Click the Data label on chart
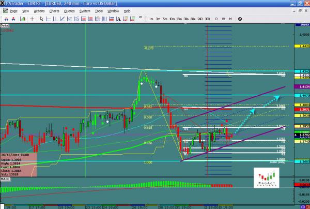 pos(4,25)
